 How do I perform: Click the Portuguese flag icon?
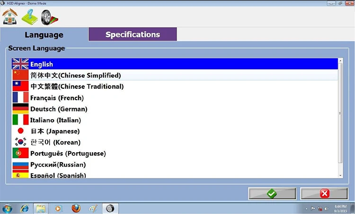(x=20, y=153)
